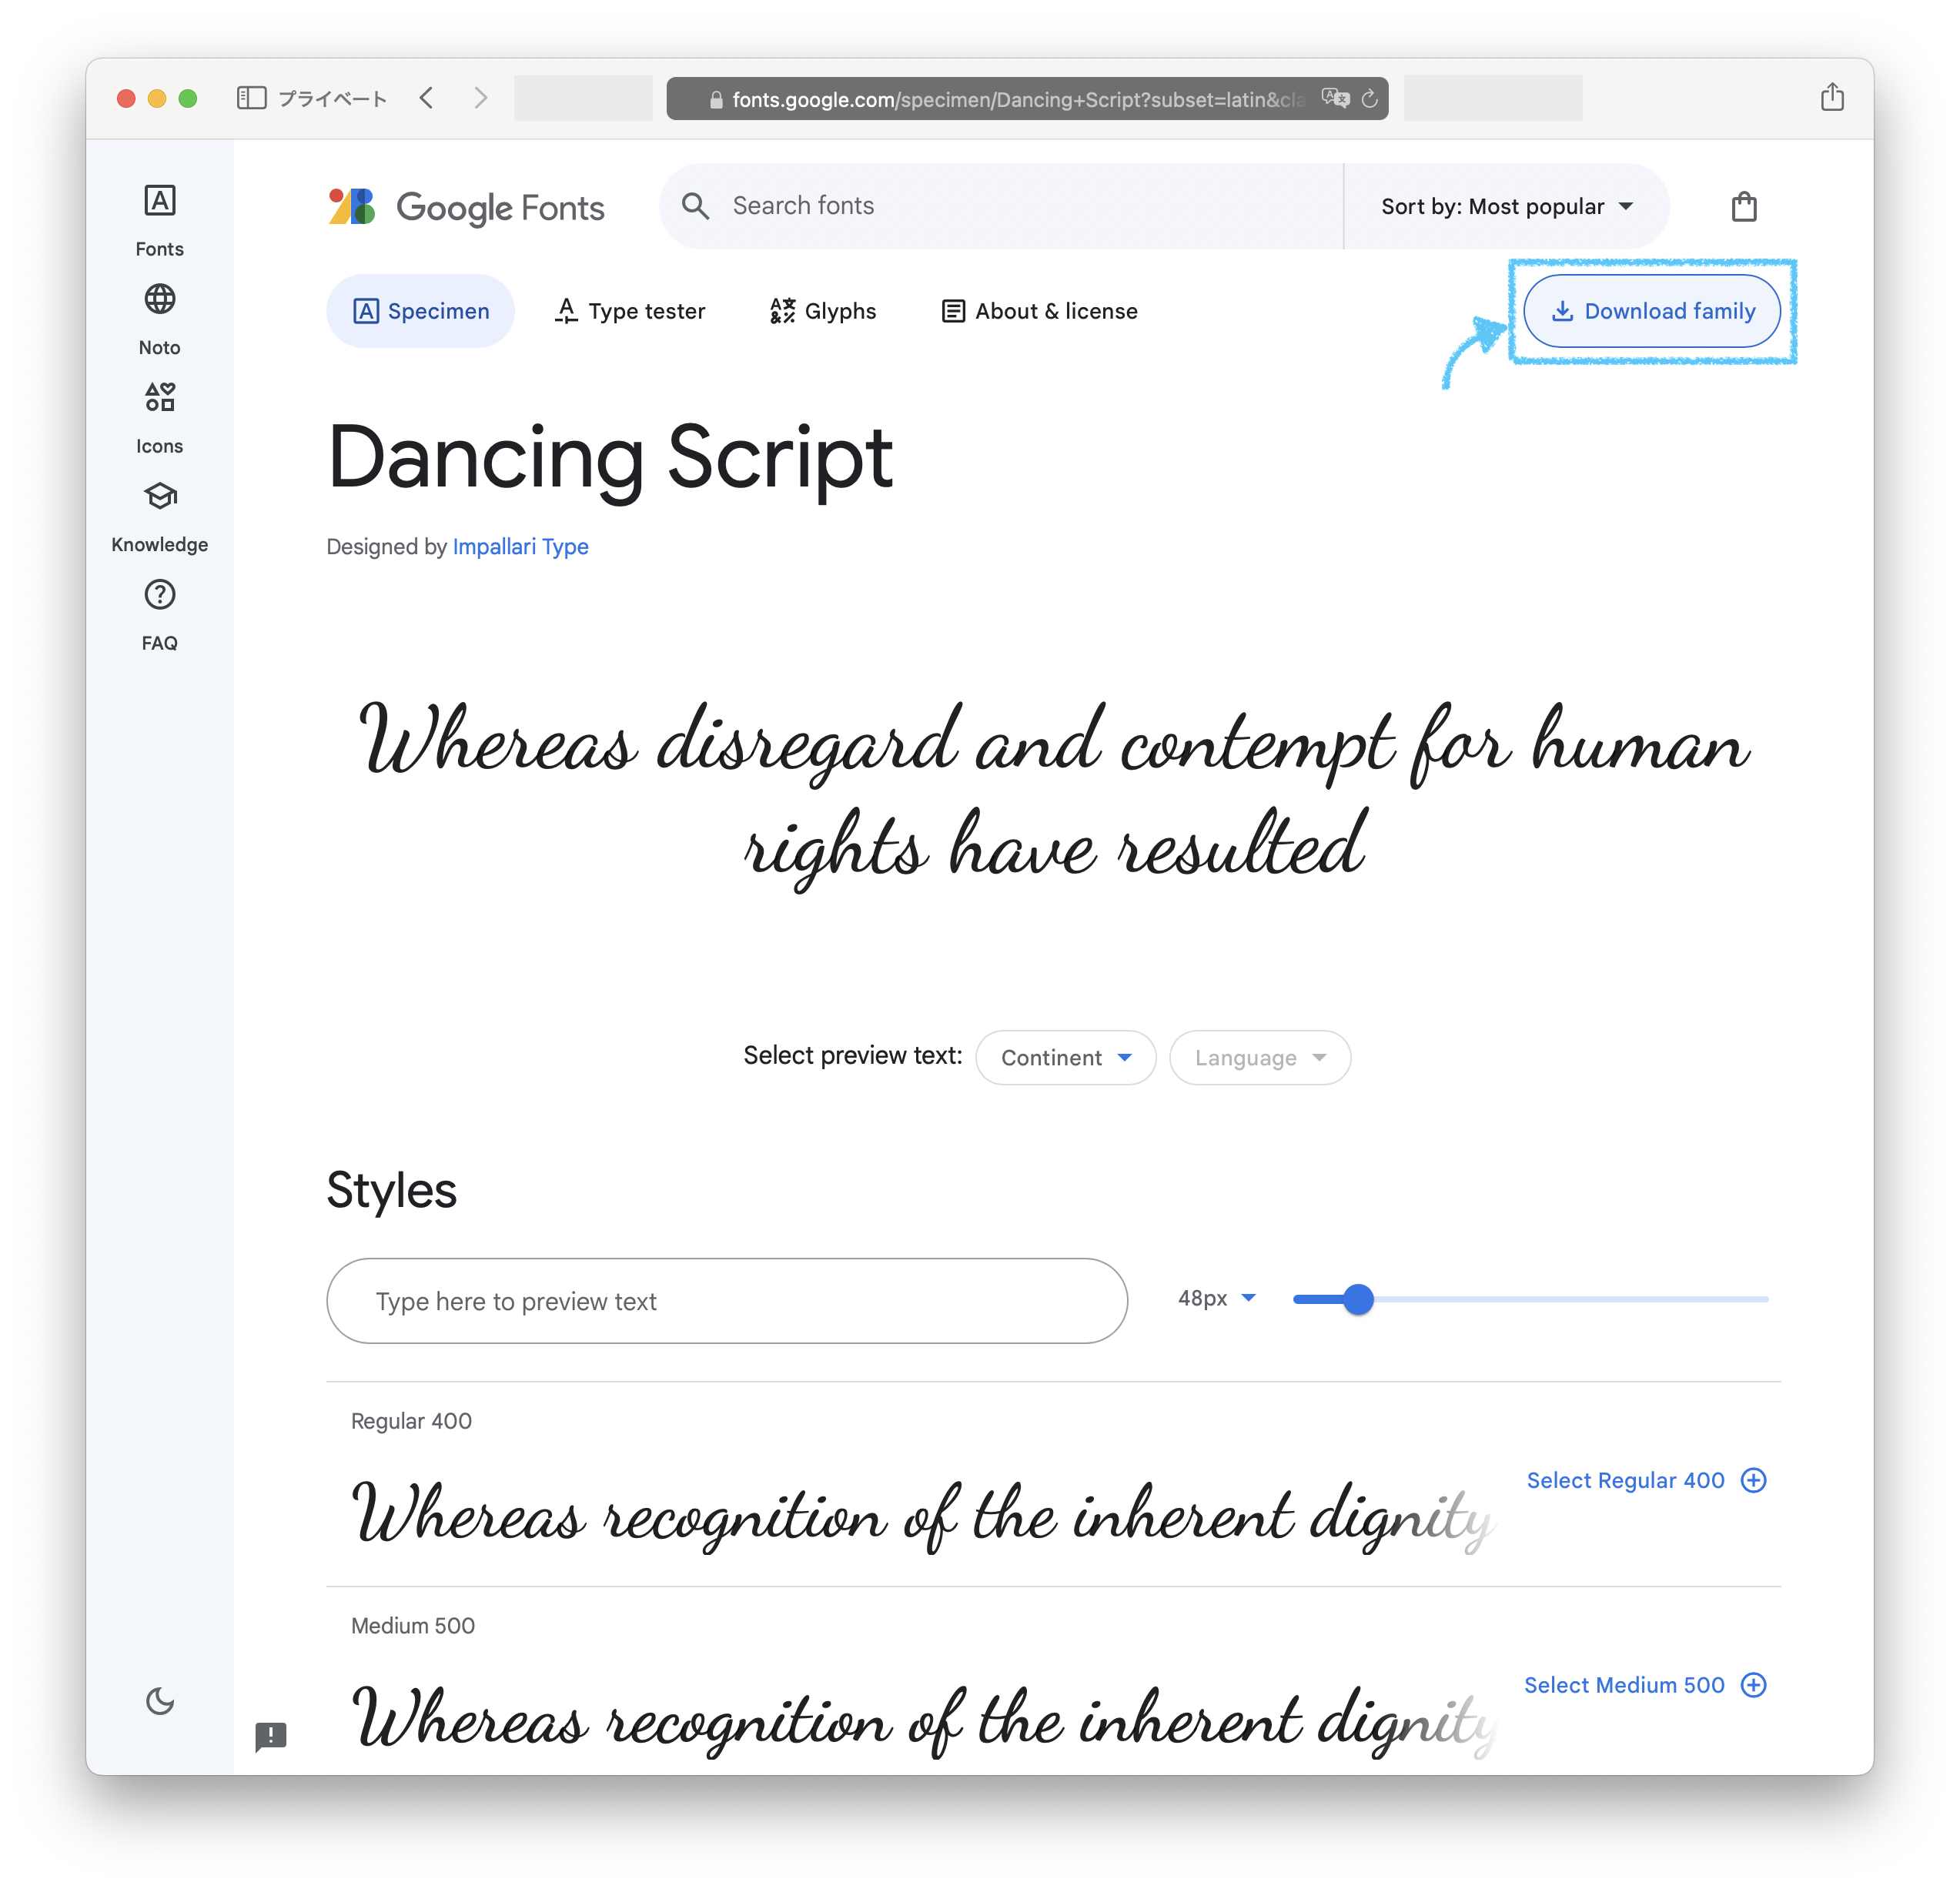The height and width of the screenshot is (1889, 1960).
Task: Click the Download family button
Action: coord(1652,311)
